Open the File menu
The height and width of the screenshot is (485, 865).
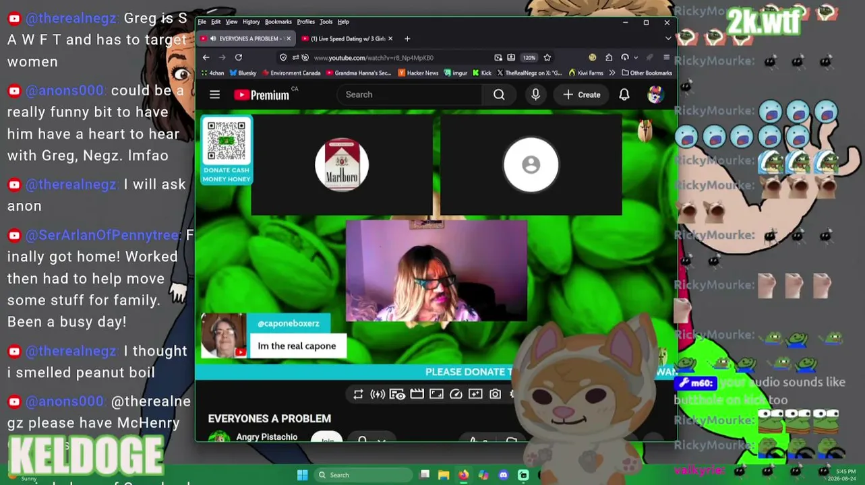click(x=202, y=22)
